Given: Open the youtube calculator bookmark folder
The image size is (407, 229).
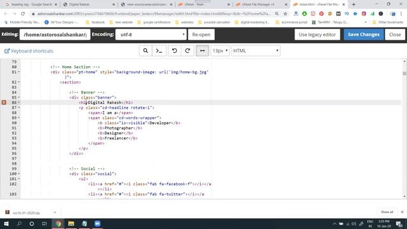Looking at the screenshot, I should [x=214, y=22].
